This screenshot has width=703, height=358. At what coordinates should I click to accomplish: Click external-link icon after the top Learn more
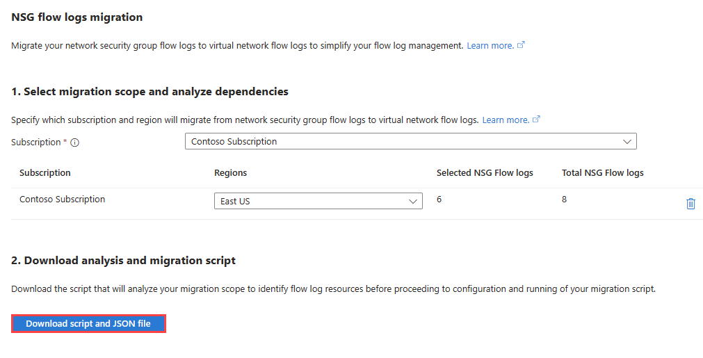click(x=521, y=45)
